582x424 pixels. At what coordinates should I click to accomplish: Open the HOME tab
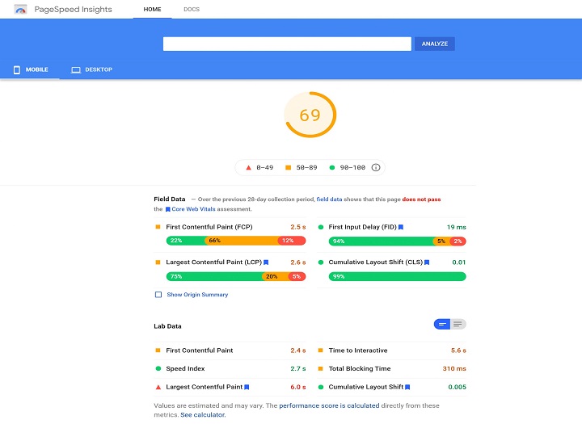152,9
